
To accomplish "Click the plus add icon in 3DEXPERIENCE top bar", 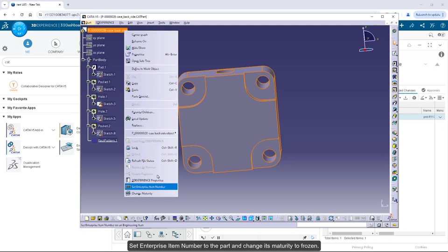I will click(x=402, y=25).
